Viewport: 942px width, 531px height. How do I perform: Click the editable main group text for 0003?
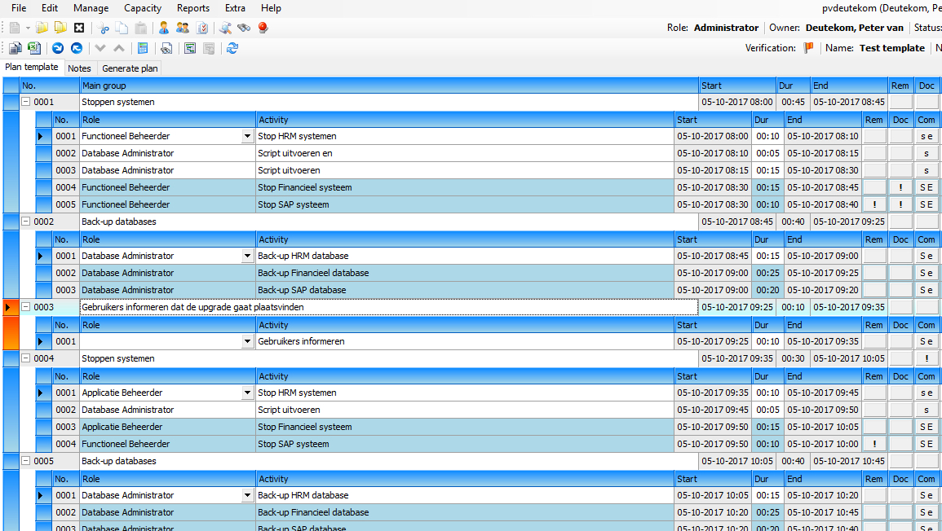click(x=389, y=307)
